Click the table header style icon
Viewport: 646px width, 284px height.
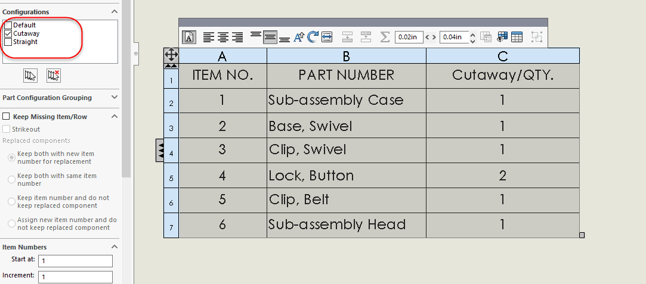pyautogui.click(x=517, y=37)
